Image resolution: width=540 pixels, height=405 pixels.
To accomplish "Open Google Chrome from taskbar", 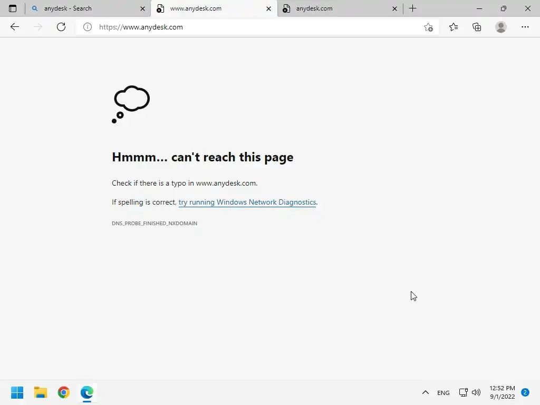I will pos(64,392).
